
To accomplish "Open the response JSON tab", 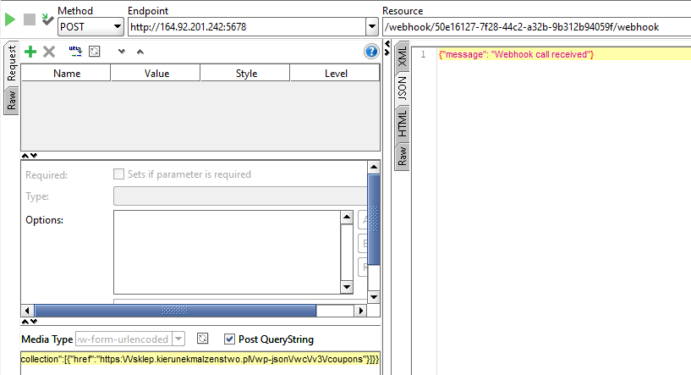I will click(x=402, y=88).
